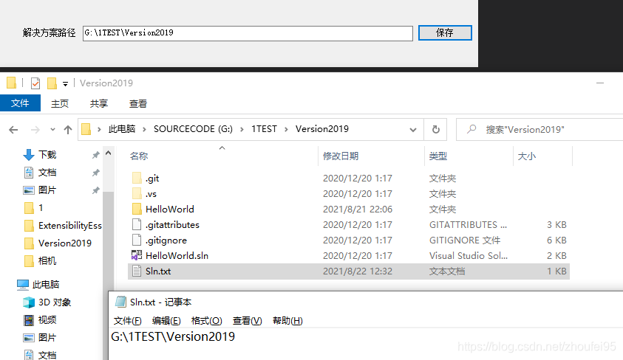The height and width of the screenshot is (360, 623).
Task: Open recent locations dropdown arrow
Action: [52, 130]
